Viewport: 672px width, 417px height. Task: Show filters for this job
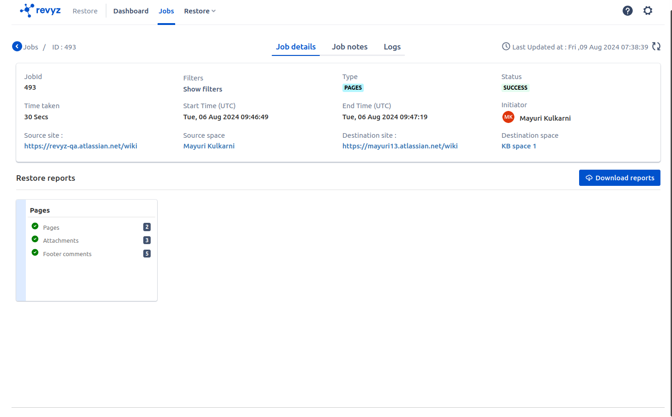tap(202, 89)
